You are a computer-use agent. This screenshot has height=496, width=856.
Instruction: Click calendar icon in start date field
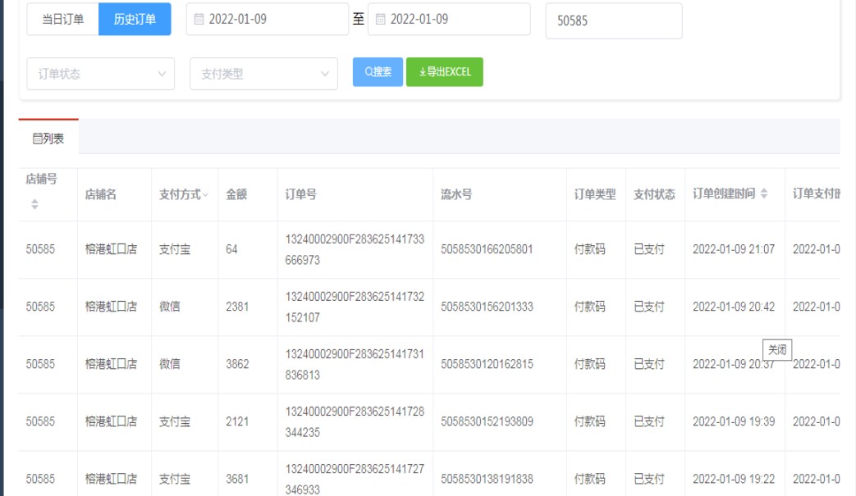[x=199, y=20]
